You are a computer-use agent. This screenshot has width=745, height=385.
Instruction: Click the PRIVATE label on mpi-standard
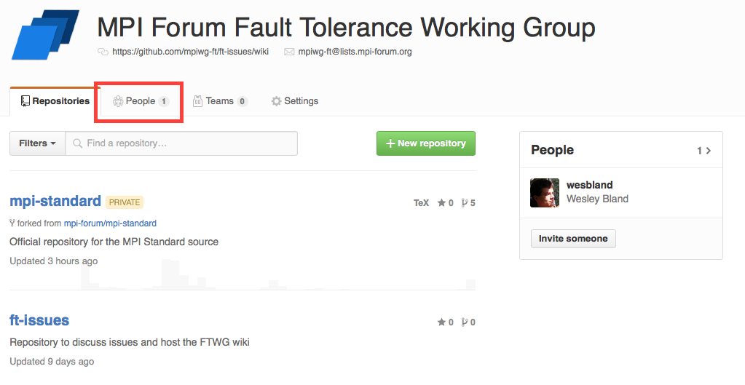[x=125, y=202]
